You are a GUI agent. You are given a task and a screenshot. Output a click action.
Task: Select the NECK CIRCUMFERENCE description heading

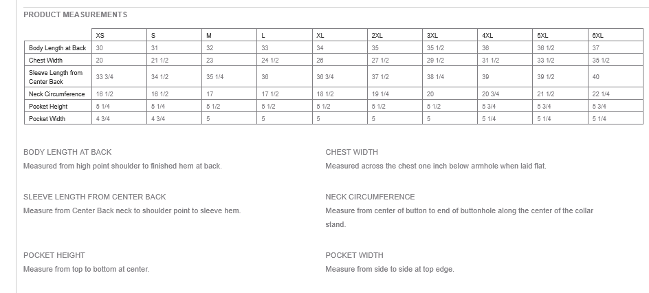[x=370, y=197]
